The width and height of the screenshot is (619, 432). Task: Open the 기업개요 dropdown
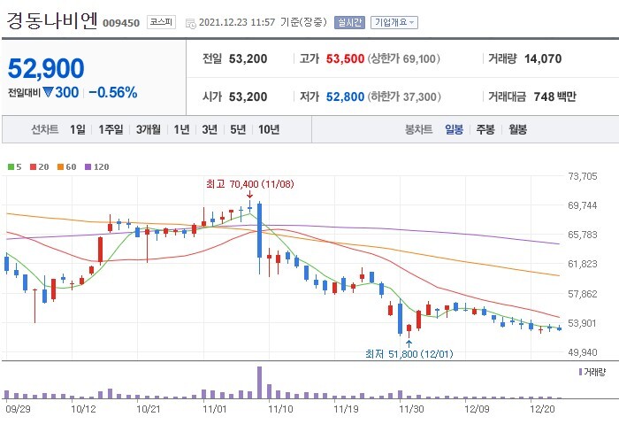tap(394, 22)
